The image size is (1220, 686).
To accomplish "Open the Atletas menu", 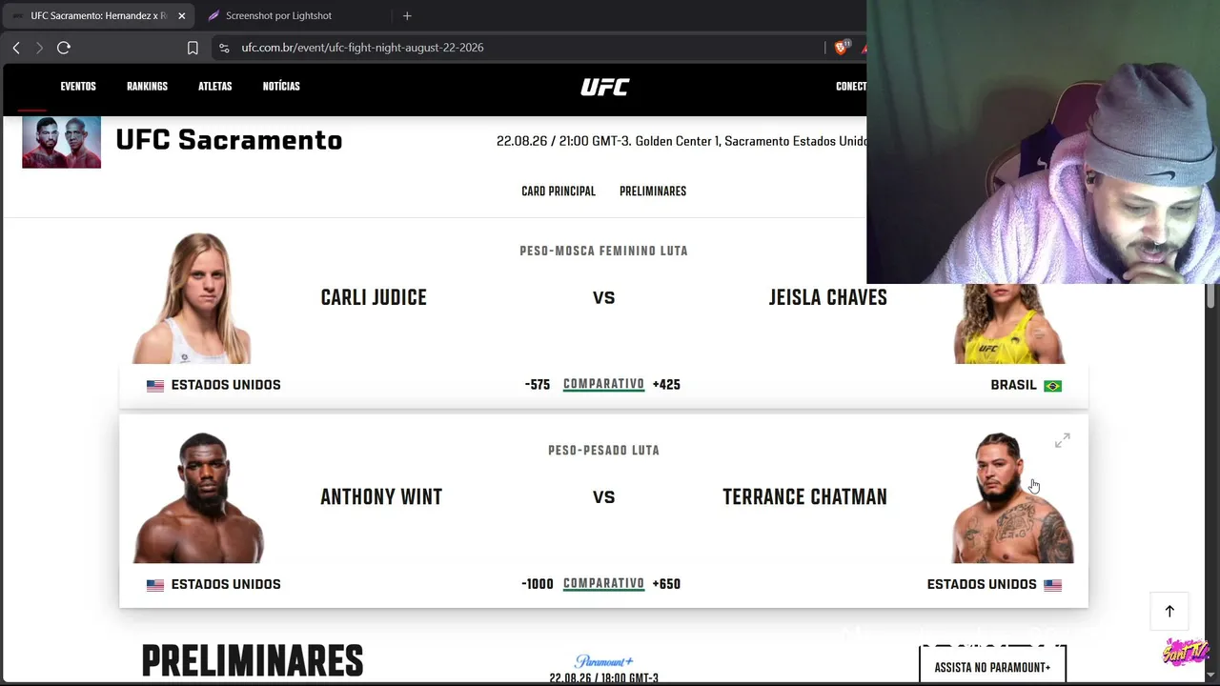I will coord(215,87).
